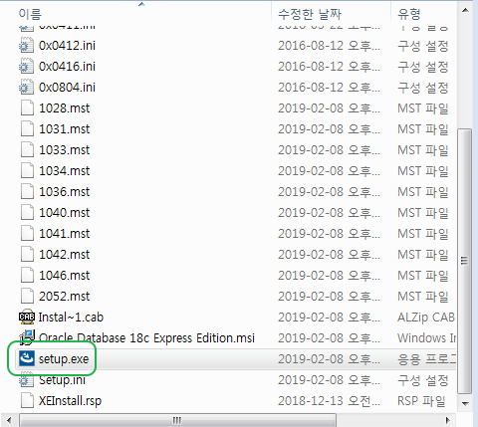478x427 pixels.
Task: Click the 1046.mst file icon
Action: click(27, 276)
